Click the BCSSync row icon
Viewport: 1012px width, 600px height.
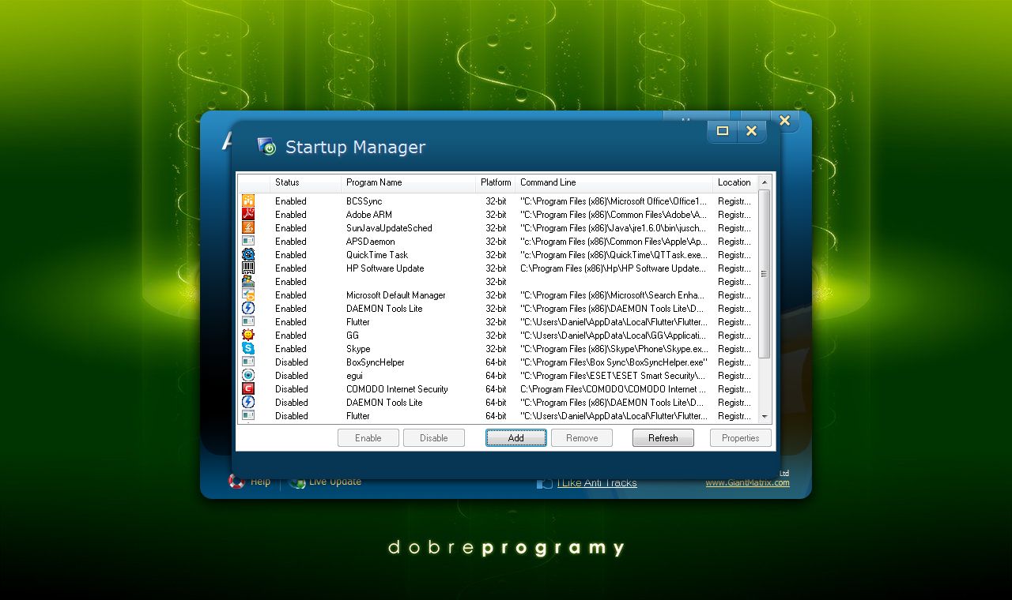pyautogui.click(x=248, y=201)
